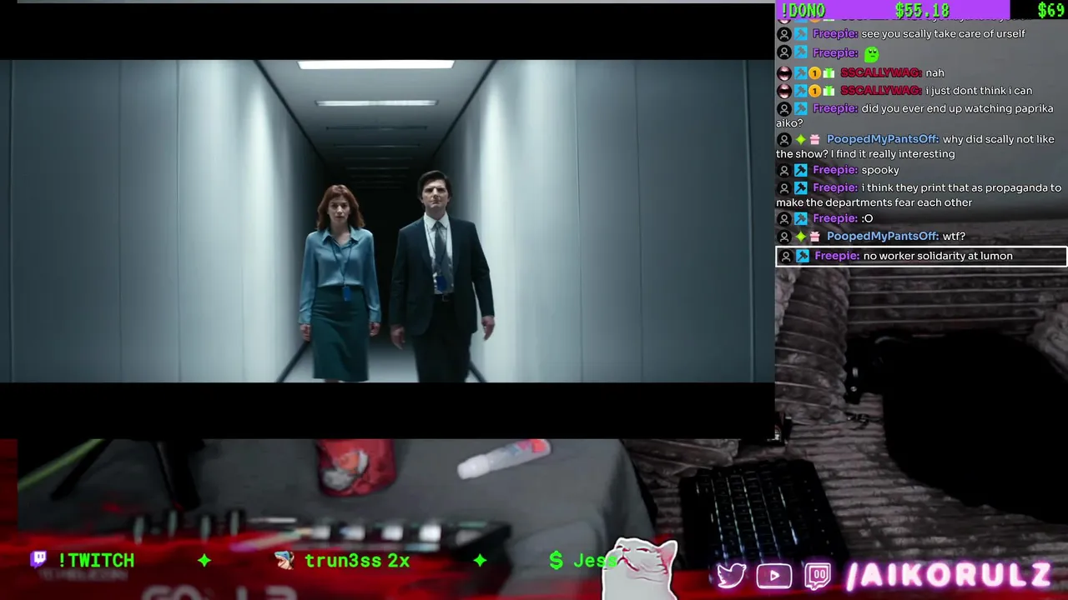The width and height of the screenshot is (1068, 600).
Task: Click the blue hammer badge on 'spooky' message
Action: click(x=800, y=170)
